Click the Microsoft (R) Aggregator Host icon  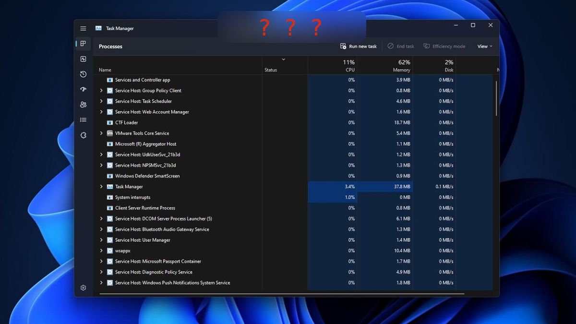pyautogui.click(x=110, y=144)
